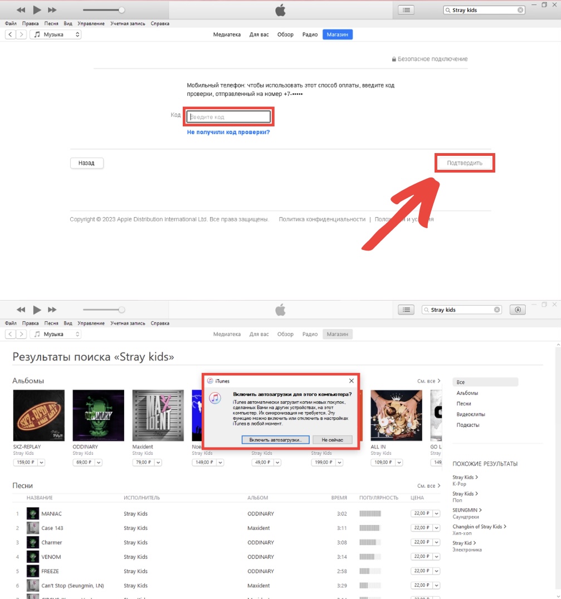This screenshot has height=599, width=561.
Task: Buy SKZ-REPLAY album for 159,00 ₽
Action: point(26,463)
